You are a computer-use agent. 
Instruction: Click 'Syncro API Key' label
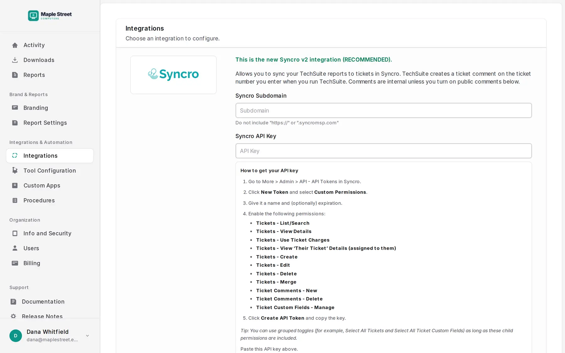[x=256, y=136]
